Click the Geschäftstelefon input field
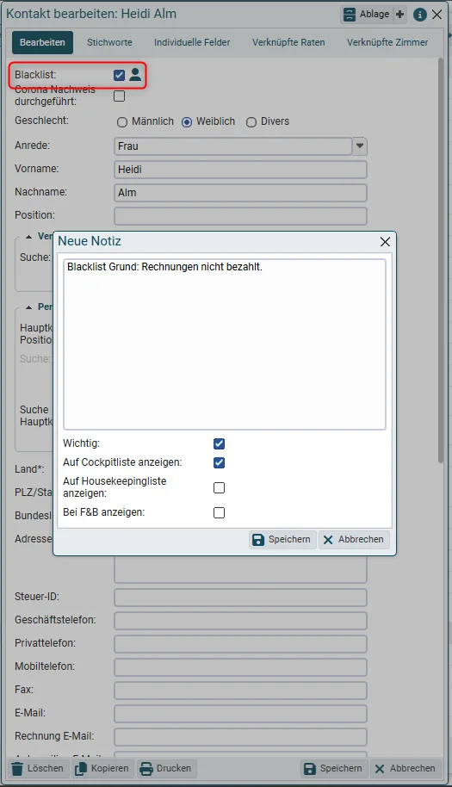This screenshot has width=452, height=787. pos(241,621)
